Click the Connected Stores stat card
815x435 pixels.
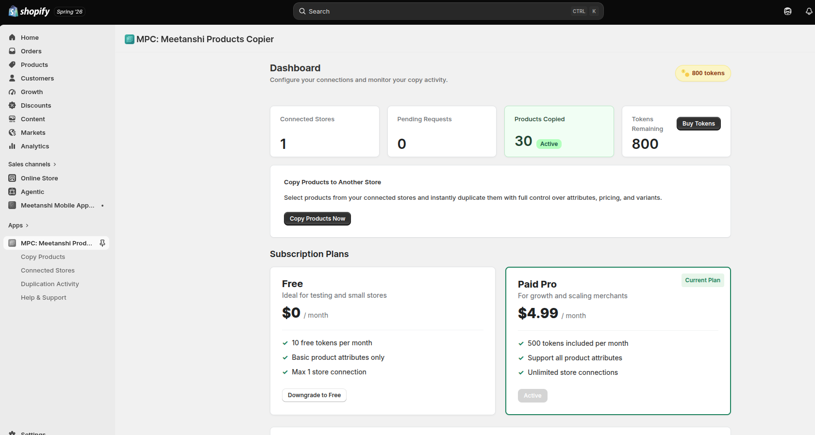(325, 131)
